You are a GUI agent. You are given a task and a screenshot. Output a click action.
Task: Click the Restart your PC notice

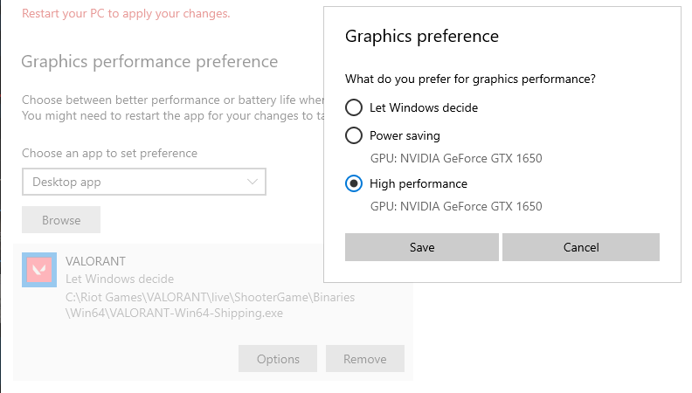tap(126, 14)
